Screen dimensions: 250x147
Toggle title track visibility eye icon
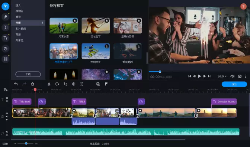tap(7, 98)
